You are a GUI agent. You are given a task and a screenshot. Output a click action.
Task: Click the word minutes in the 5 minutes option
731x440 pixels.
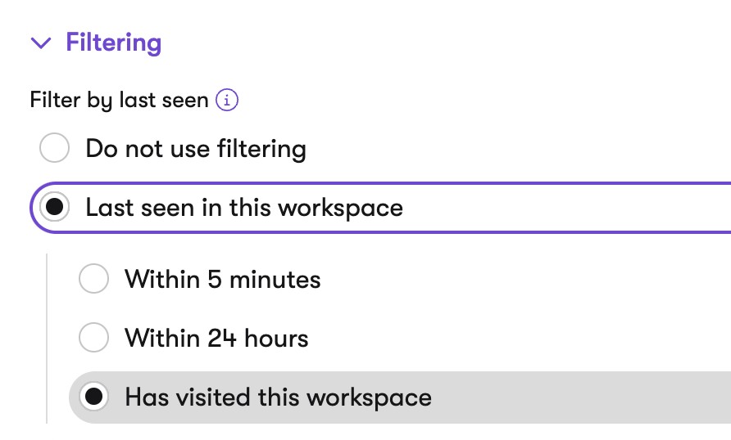click(x=275, y=279)
